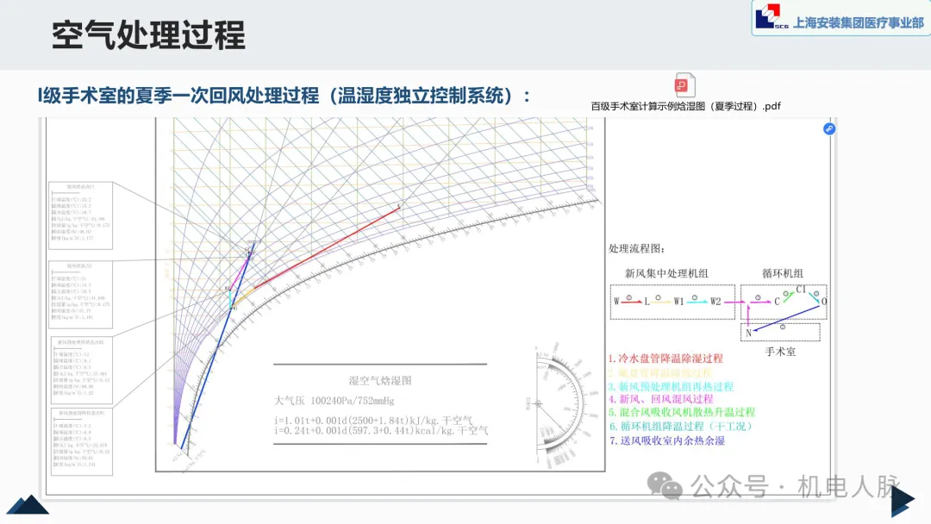Viewport: 931px width, 524px height.
Task: Open the attached PDF document icon
Action: pyautogui.click(x=685, y=86)
